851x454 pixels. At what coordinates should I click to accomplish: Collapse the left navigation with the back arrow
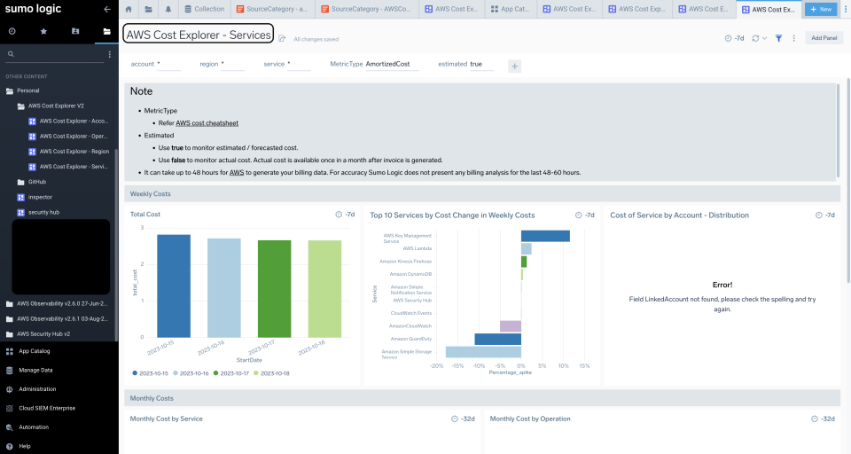point(107,9)
